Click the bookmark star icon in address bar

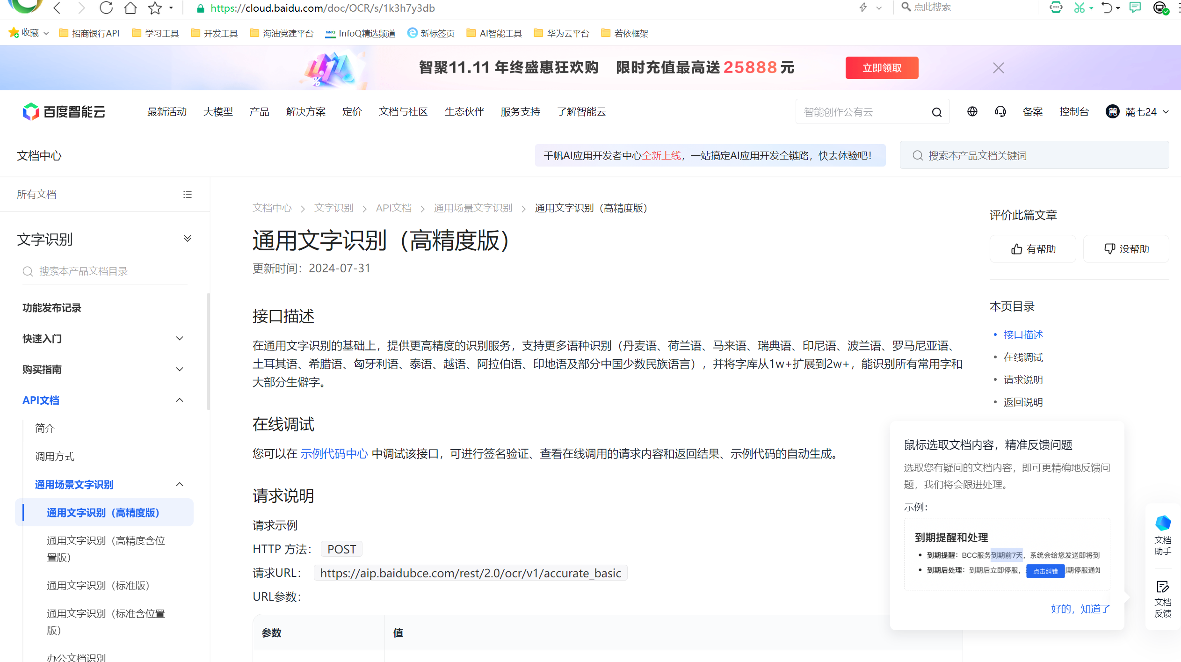click(155, 8)
